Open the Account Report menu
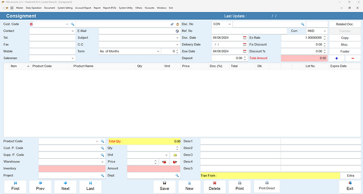 click(83, 8)
